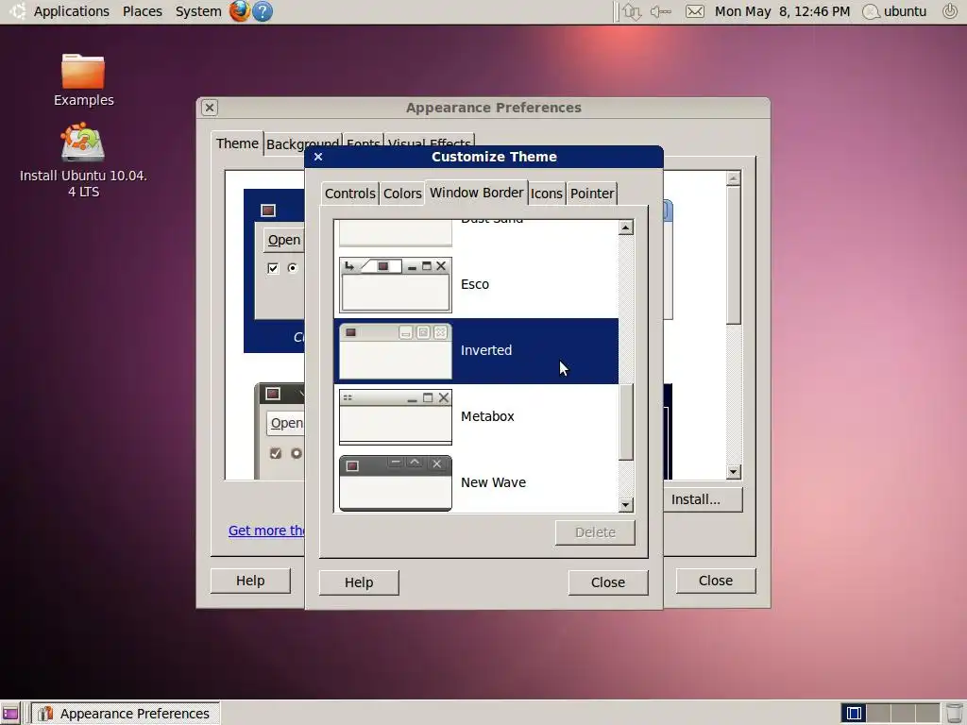Click Close in Customize Theme dialog
967x725 pixels.
608,582
